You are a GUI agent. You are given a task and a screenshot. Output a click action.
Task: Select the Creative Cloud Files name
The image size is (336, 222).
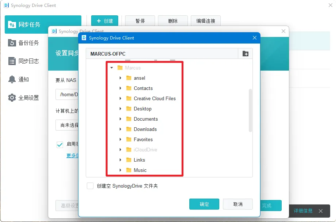(155, 98)
